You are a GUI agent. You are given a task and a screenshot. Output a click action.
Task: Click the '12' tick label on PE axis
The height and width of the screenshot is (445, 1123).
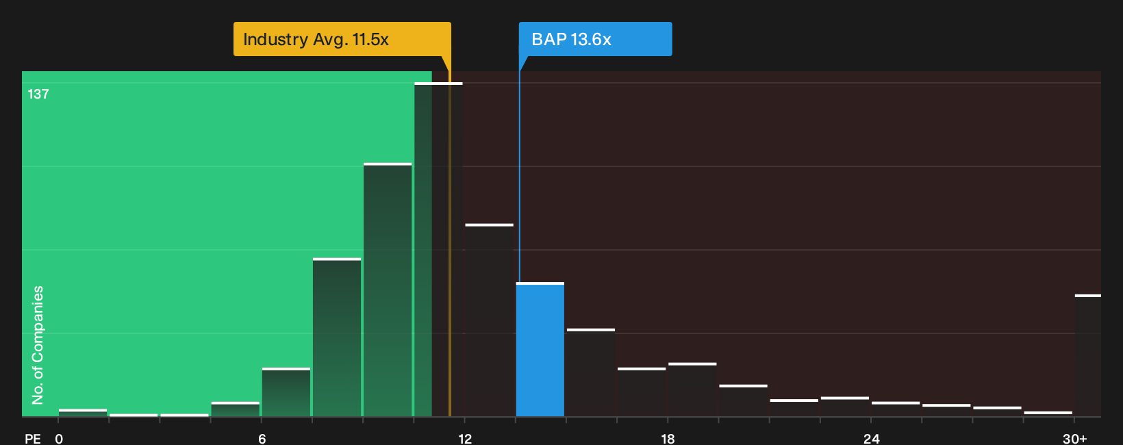(465, 439)
